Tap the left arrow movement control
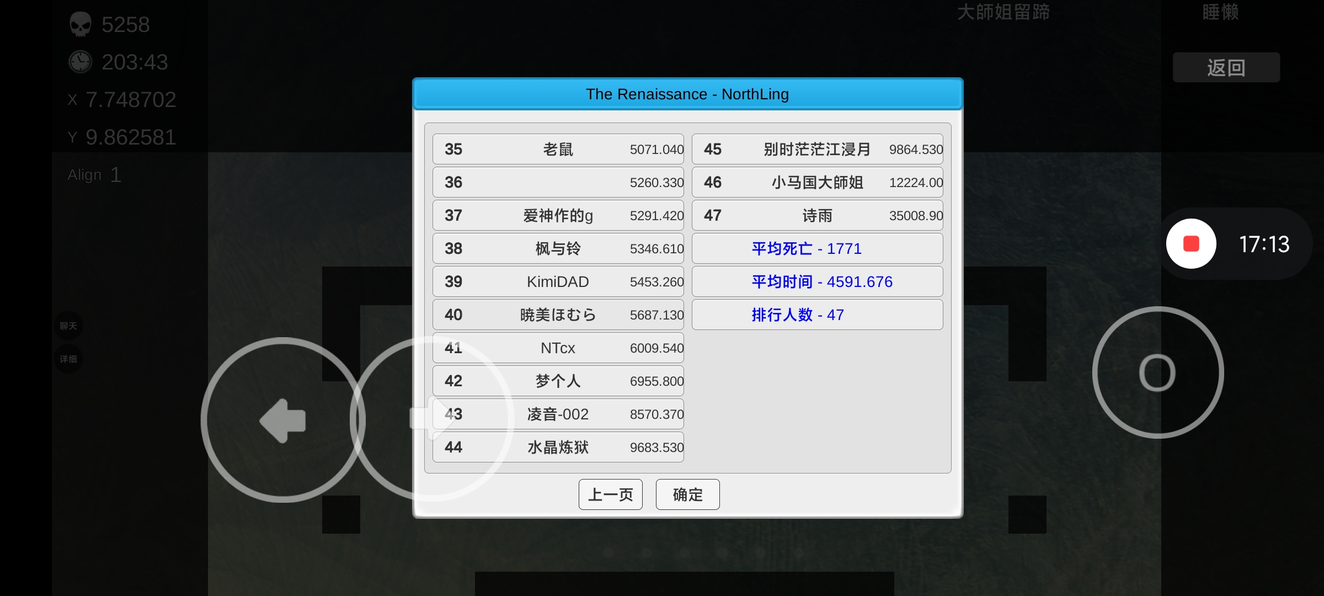The height and width of the screenshot is (596, 1324). [282, 420]
